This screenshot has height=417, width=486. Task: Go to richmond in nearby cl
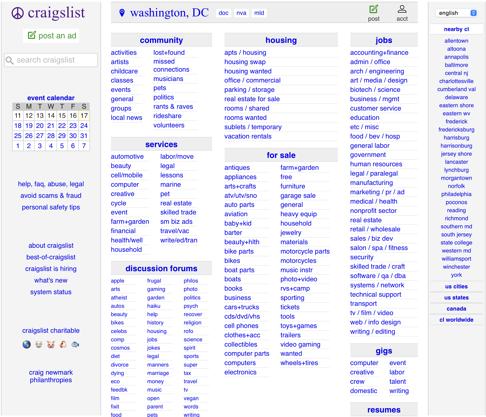456,218
